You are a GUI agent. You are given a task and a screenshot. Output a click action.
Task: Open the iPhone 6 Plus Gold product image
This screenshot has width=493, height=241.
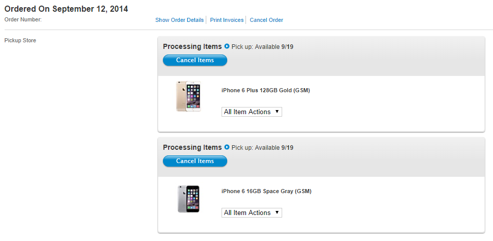[188, 96]
